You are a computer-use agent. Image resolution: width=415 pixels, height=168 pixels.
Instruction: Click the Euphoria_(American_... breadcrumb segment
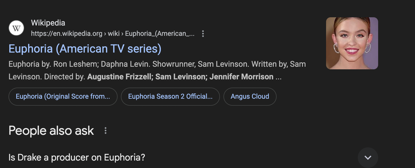pyautogui.click(x=160, y=34)
